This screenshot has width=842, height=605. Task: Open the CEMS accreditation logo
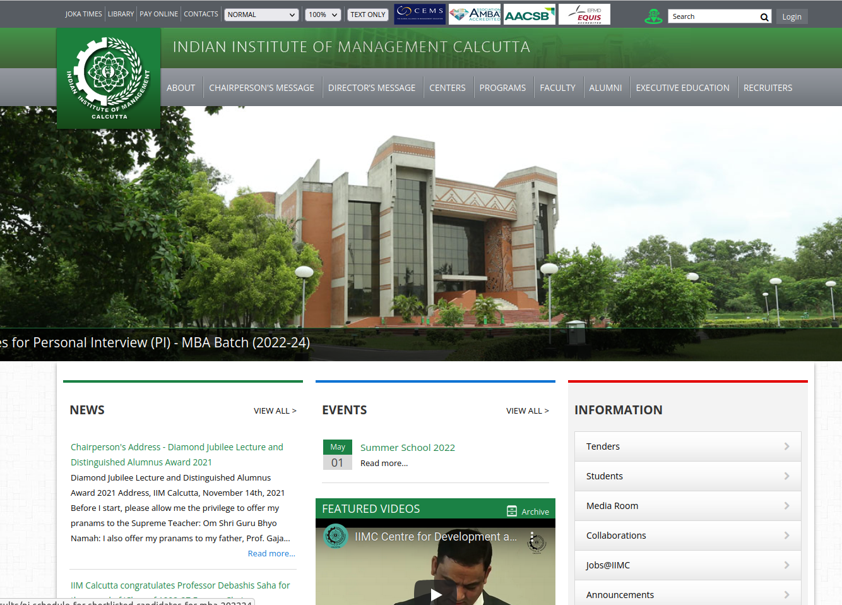click(x=420, y=14)
